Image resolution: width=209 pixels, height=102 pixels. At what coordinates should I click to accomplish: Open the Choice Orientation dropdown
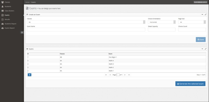[x=162, y=22]
